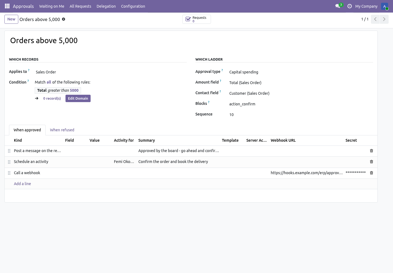Show help tooltip for Approval type
The width and height of the screenshot is (393, 273).
tap(222, 70)
